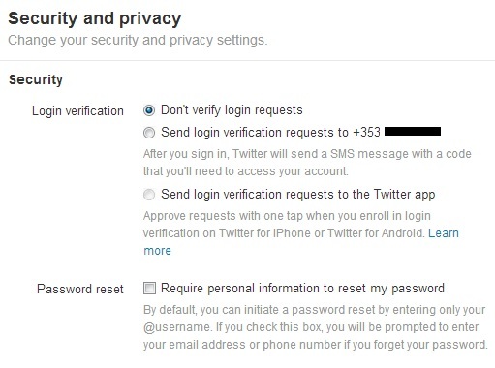The height and width of the screenshot is (368, 495).
Task: Select "Don't verify login requests" radio button
Action: 149,110
